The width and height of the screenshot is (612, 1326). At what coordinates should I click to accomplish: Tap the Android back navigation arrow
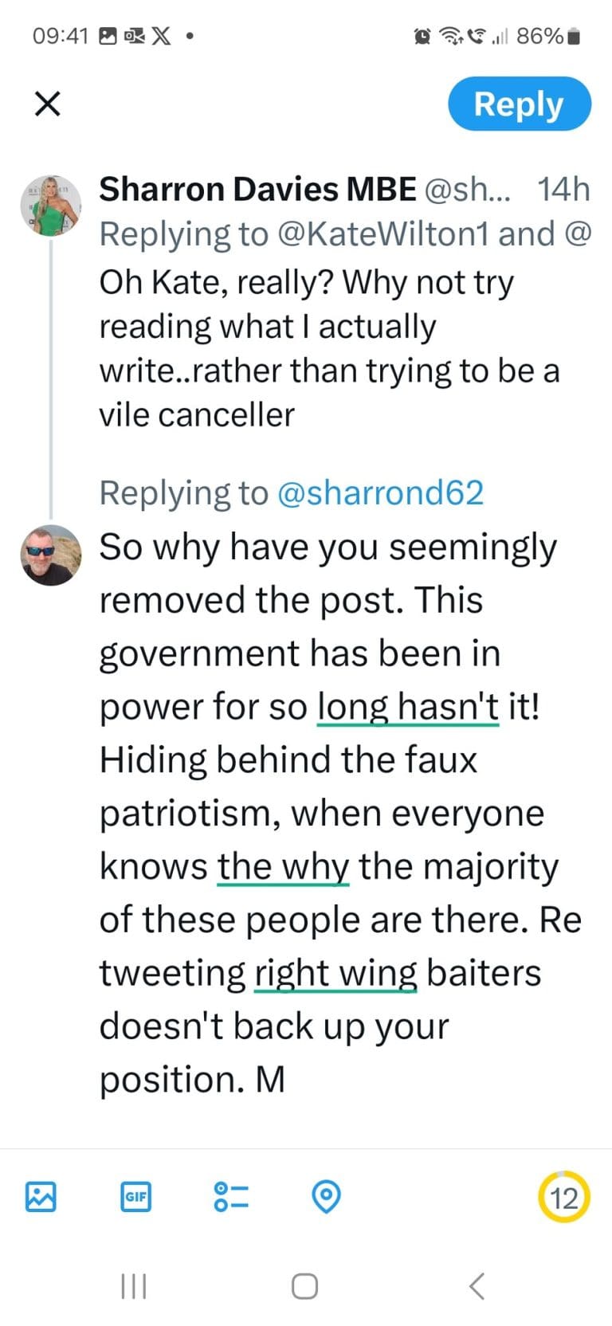click(477, 1285)
